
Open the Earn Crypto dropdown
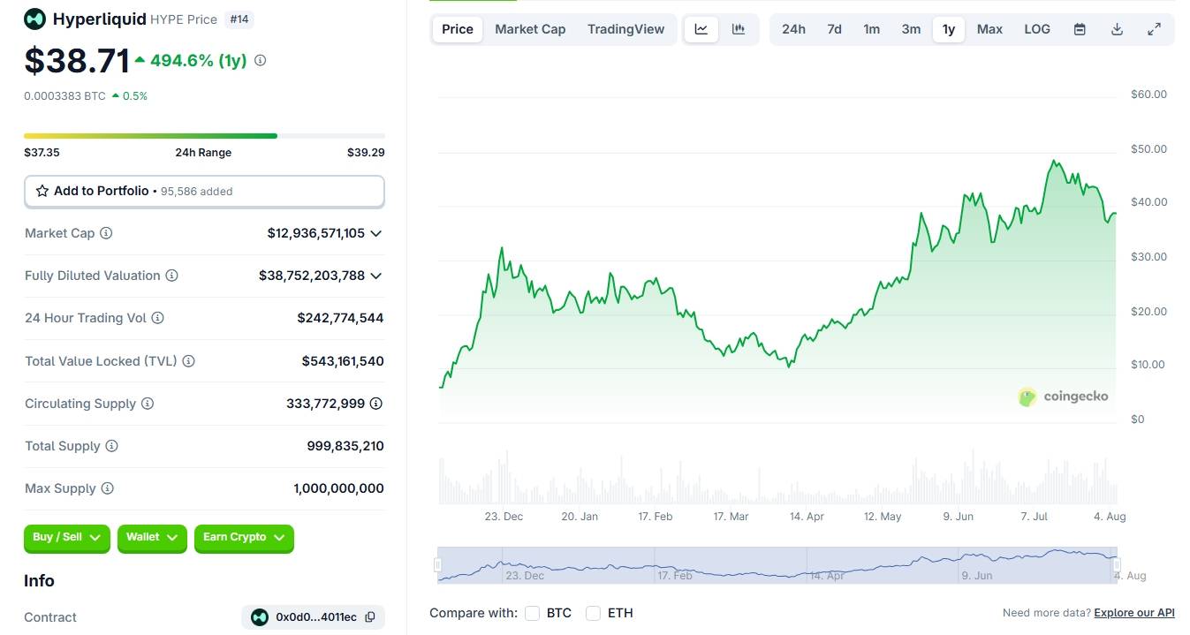(244, 538)
